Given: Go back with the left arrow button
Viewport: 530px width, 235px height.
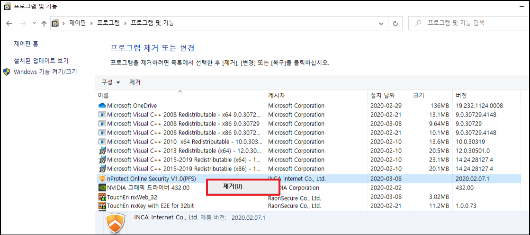Looking at the screenshot, I should pyautogui.click(x=9, y=23).
